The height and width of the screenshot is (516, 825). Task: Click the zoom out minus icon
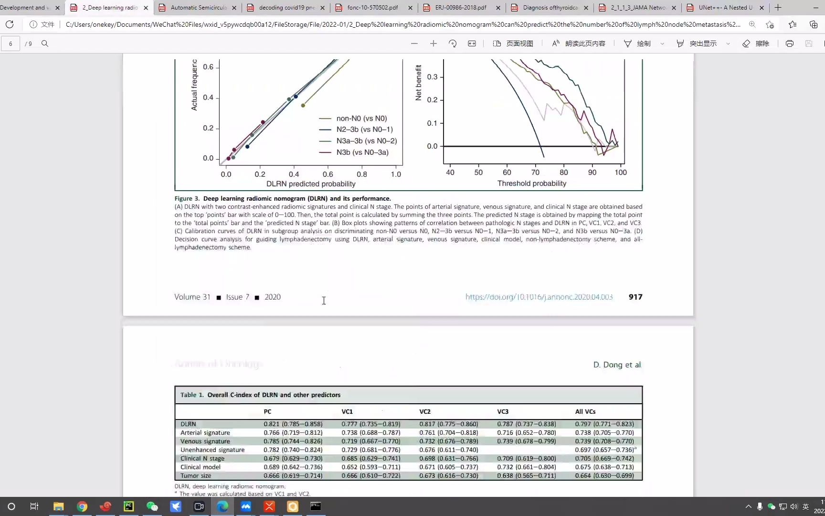click(414, 43)
